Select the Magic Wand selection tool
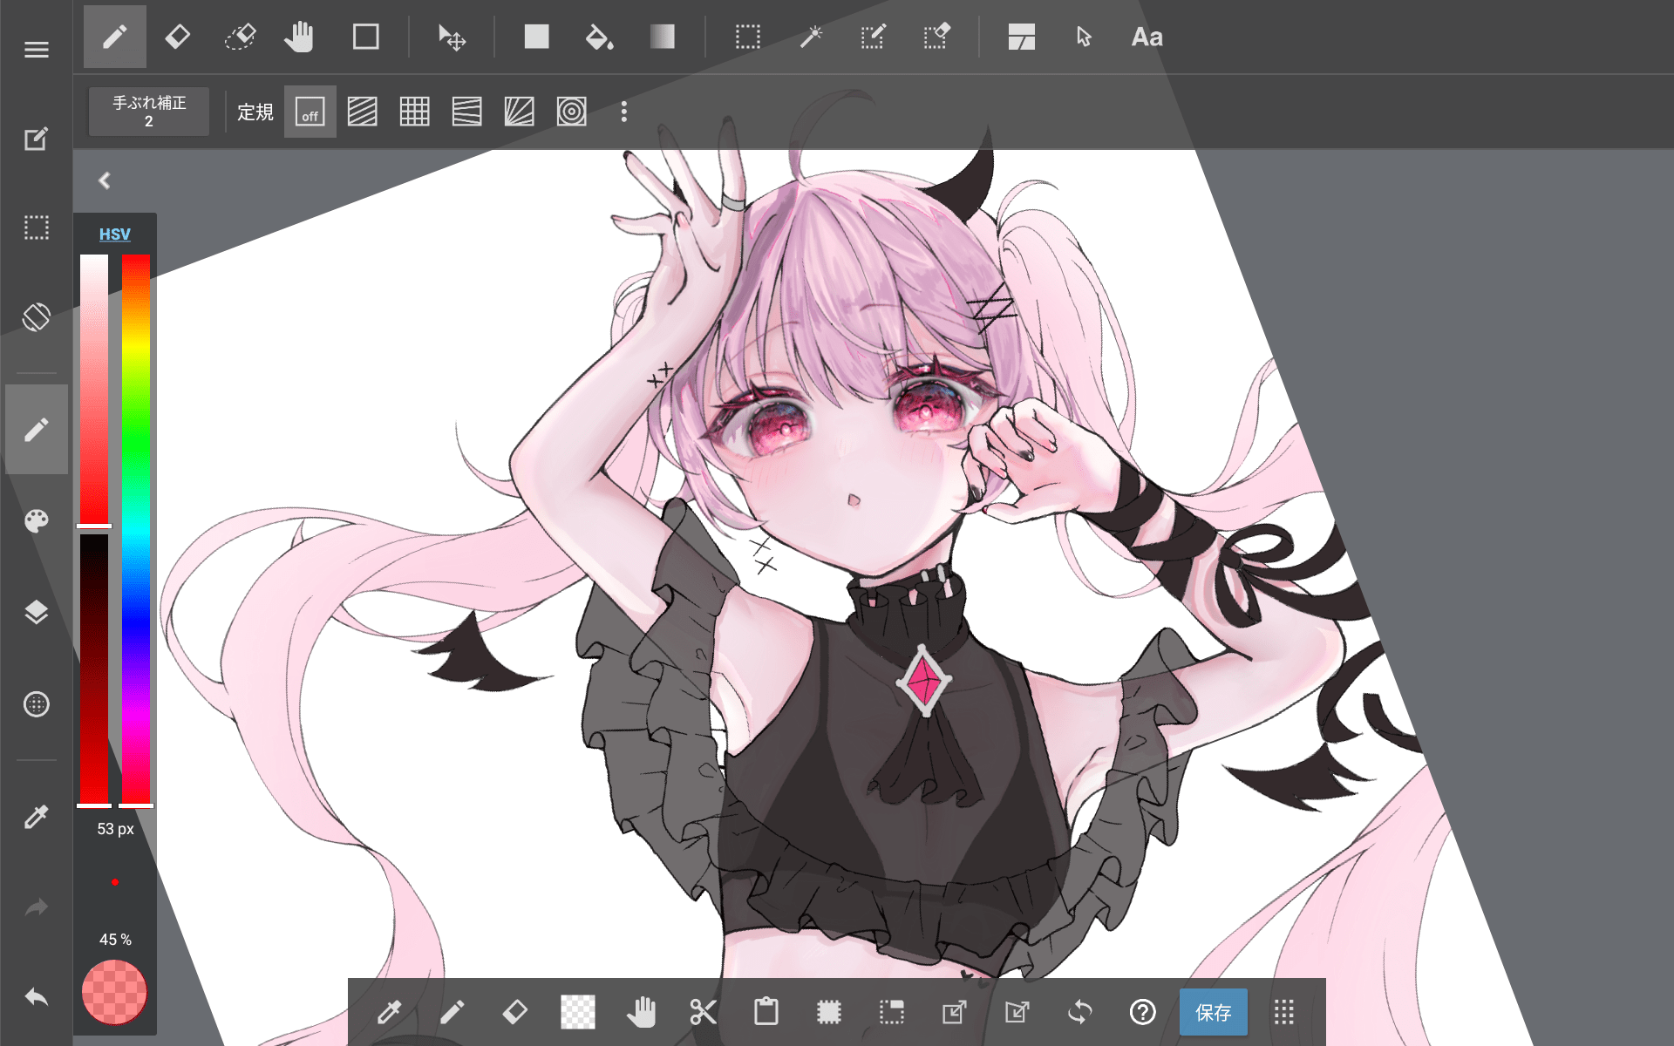This screenshot has height=1046, width=1674. point(811,37)
